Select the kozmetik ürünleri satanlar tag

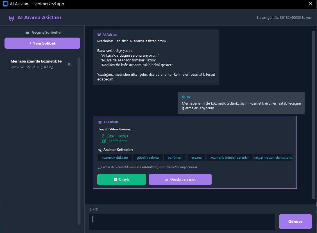(230, 158)
